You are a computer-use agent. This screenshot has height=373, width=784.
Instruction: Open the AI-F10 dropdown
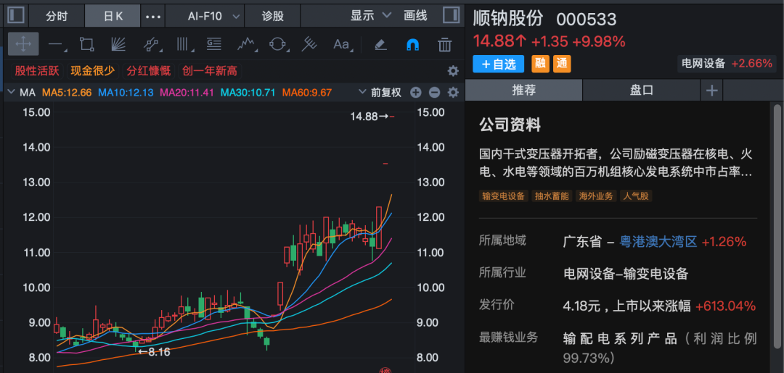(x=204, y=15)
